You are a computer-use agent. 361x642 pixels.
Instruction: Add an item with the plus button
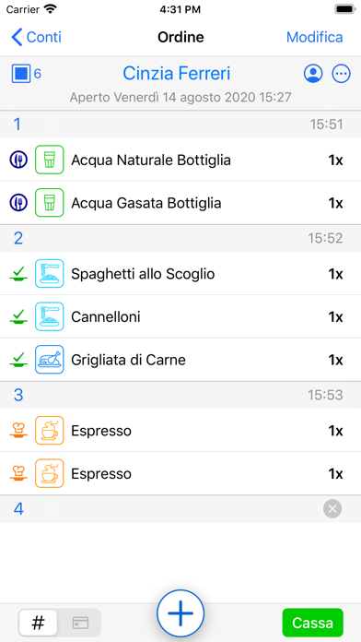(x=180, y=613)
